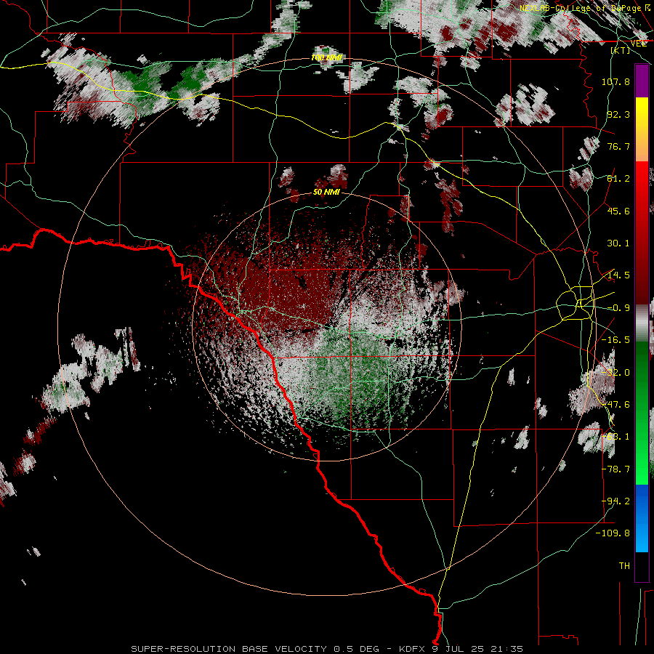654x654 pixels.
Task: Click the "[KT]" units label
Action: 621,50
